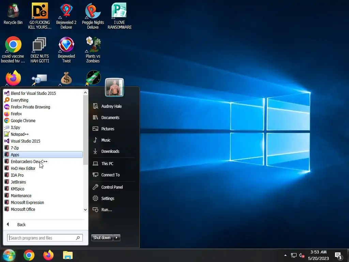Open ILSpy from the programs list

click(43, 128)
